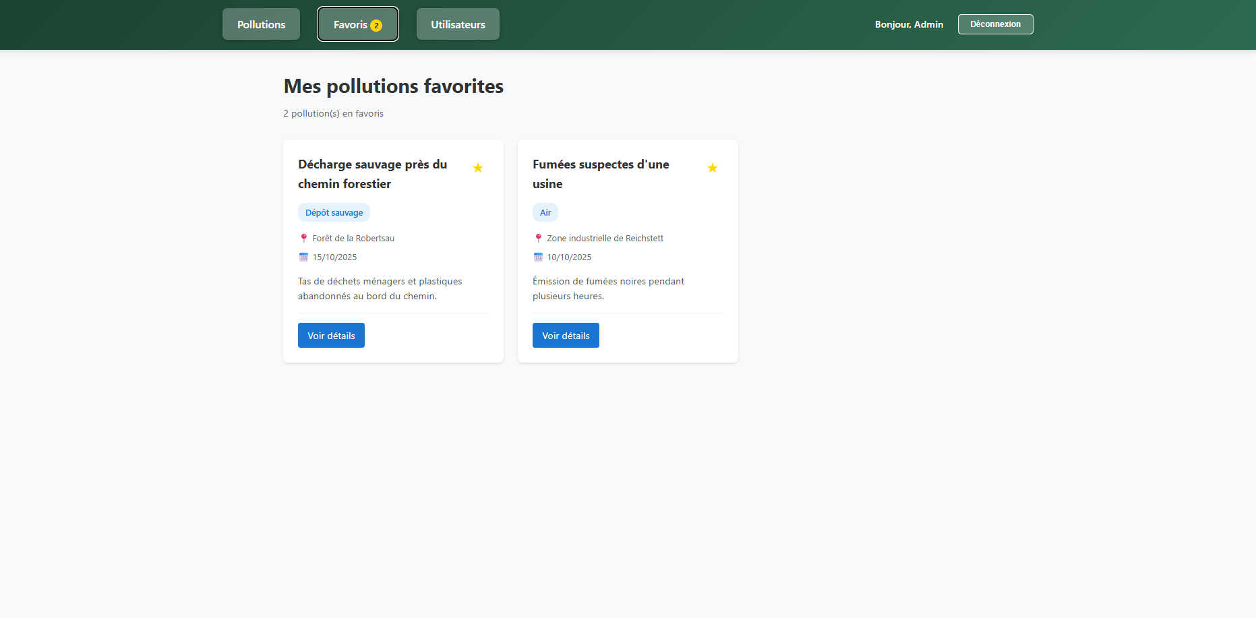Viewport: 1256px width, 618px height.
Task: Click the location Forêt de la Robertsau
Action: [353, 238]
